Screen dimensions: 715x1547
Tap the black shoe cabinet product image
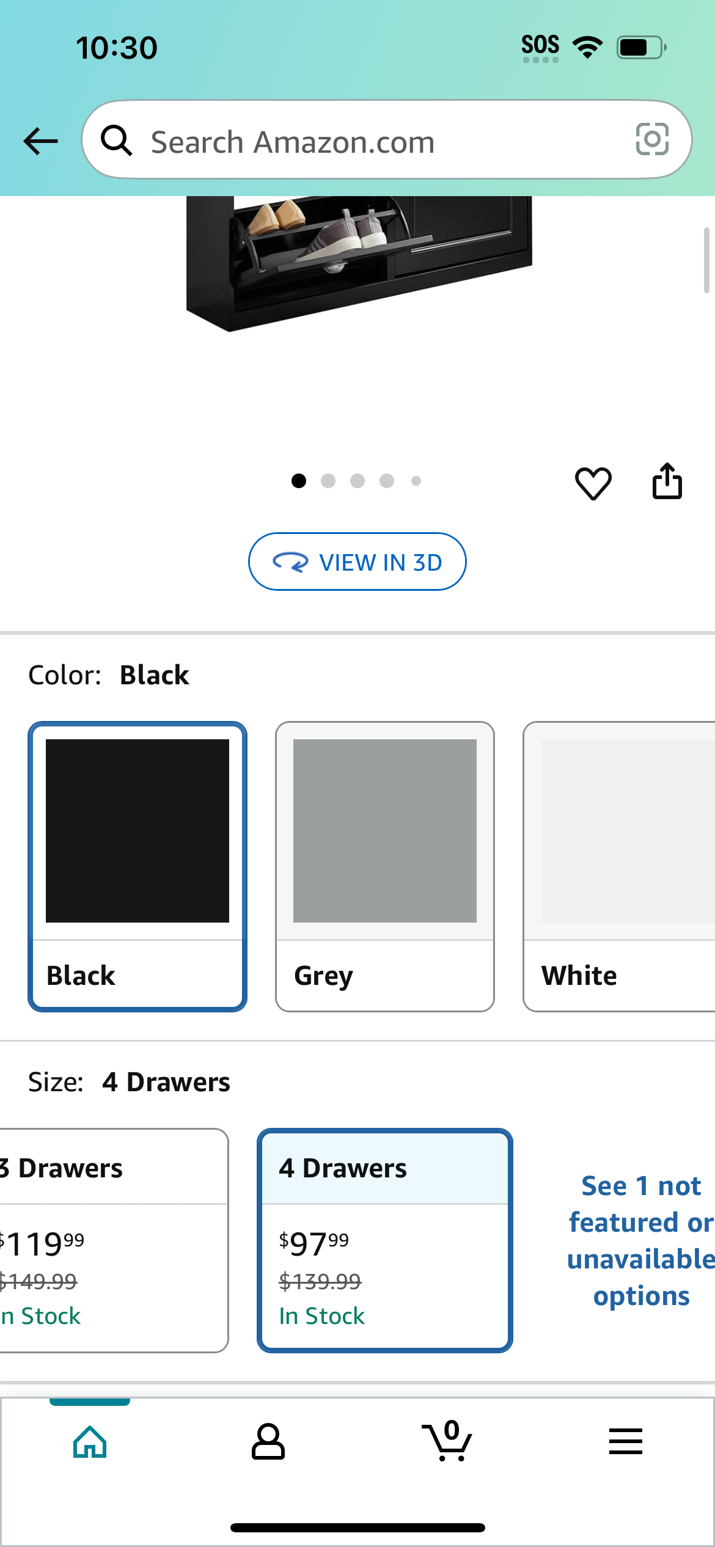click(359, 263)
